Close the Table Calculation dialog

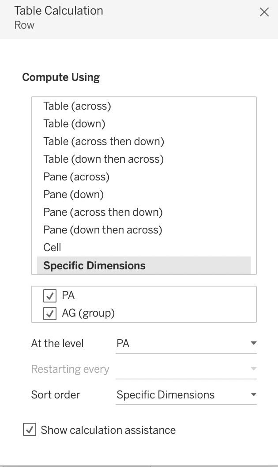pos(264,12)
